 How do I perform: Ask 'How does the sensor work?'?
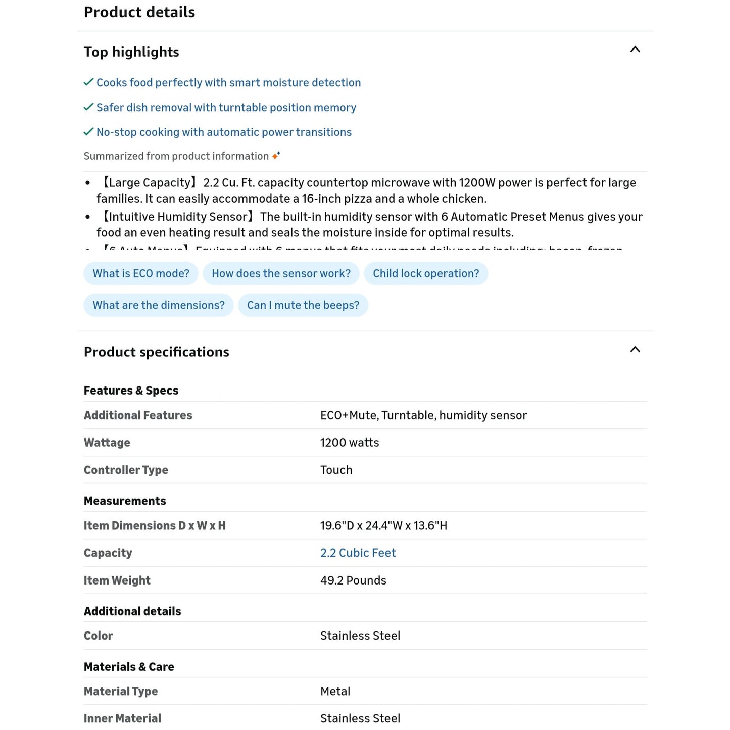pos(281,273)
